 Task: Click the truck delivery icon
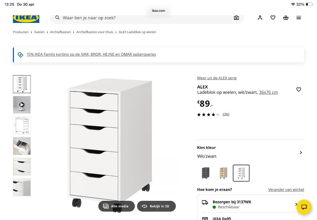pyautogui.click(x=205, y=202)
